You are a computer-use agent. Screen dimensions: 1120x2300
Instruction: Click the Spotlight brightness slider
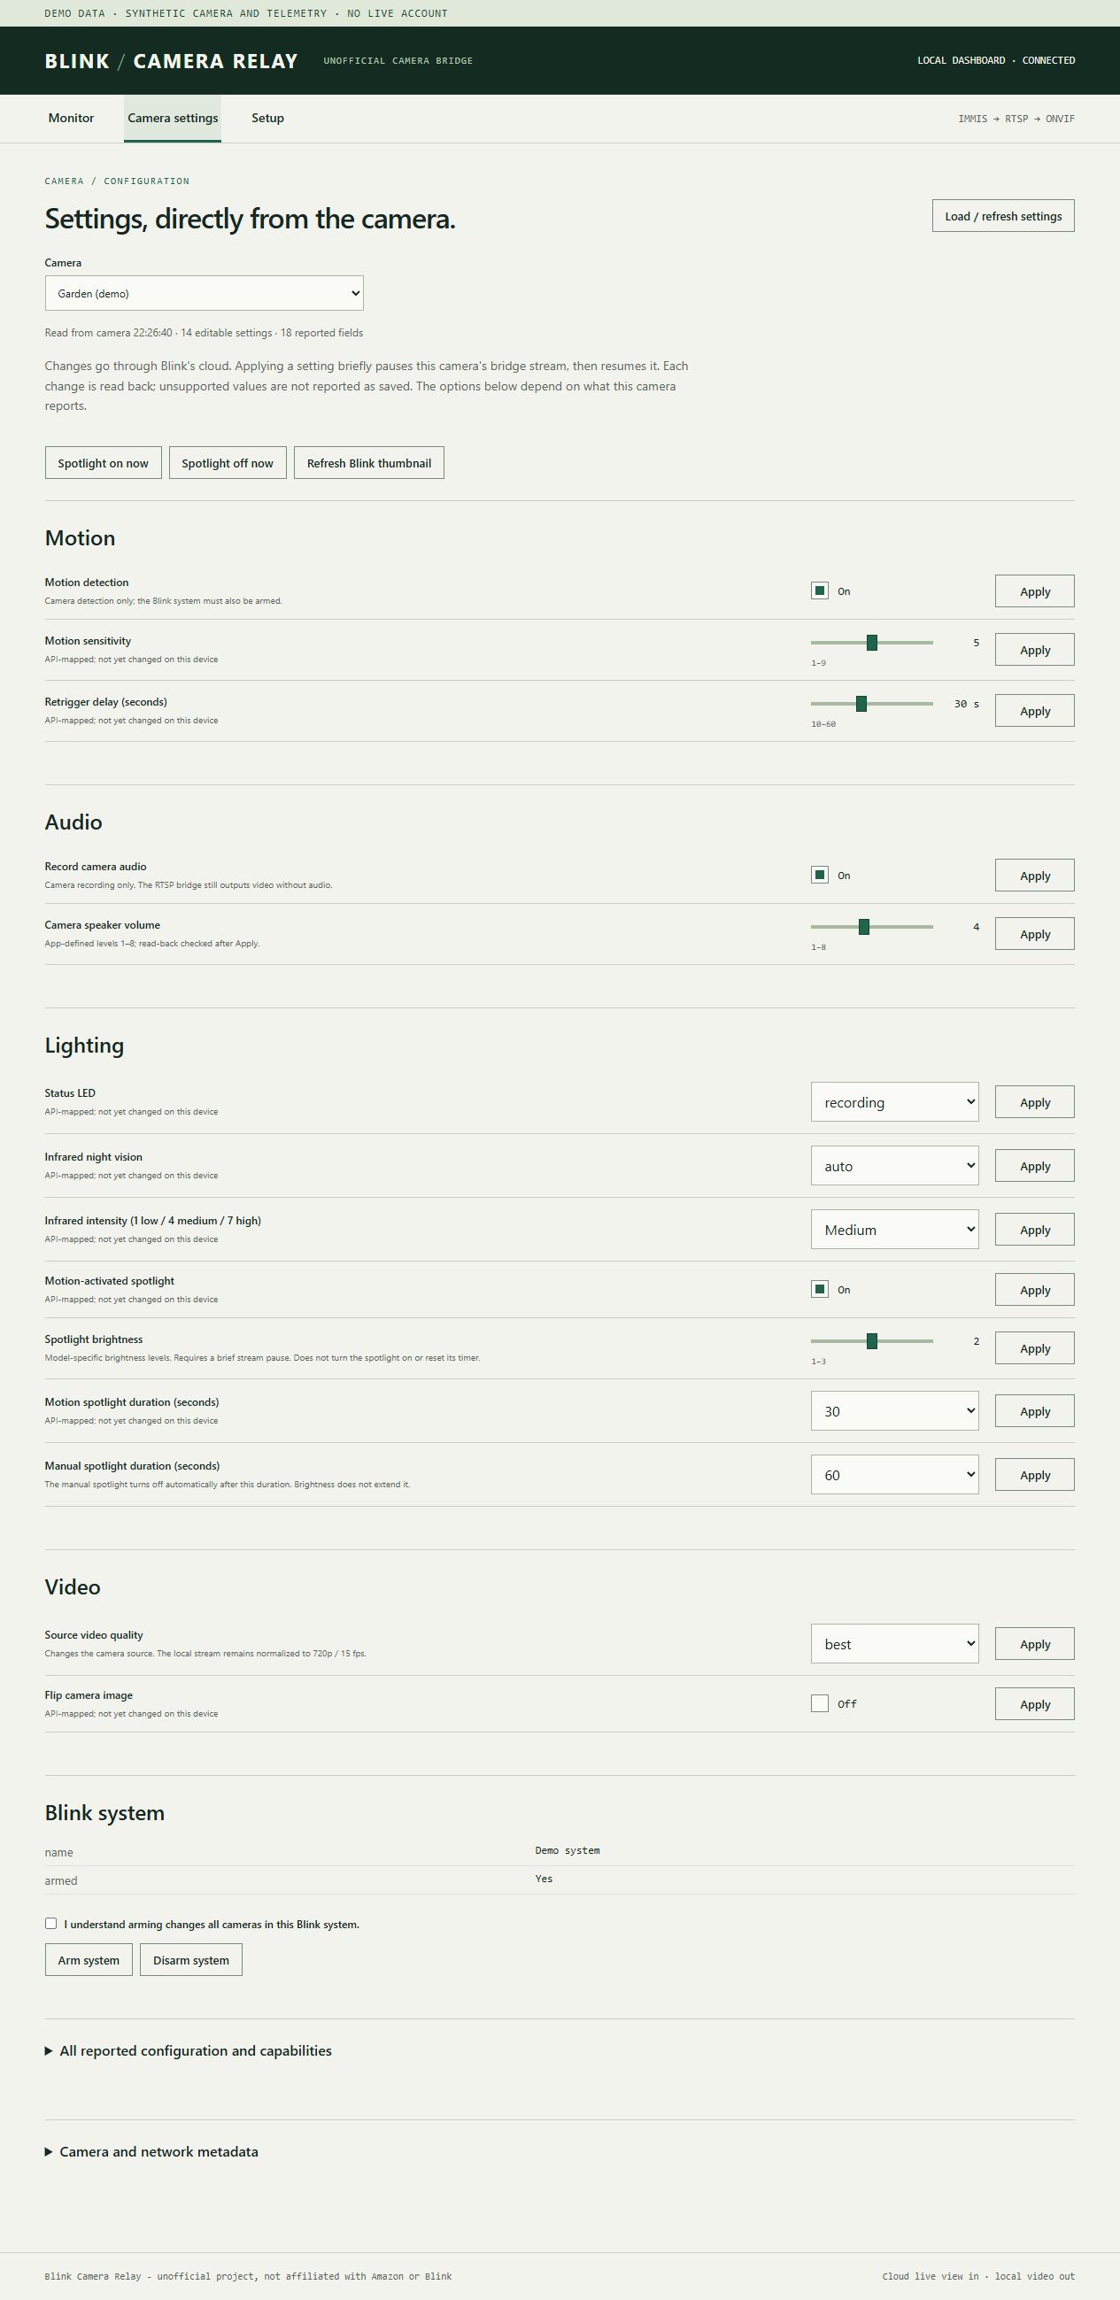(872, 1341)
